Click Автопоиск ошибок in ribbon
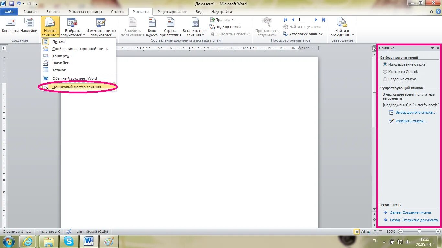The image size is (442, 248). point(303,34)
